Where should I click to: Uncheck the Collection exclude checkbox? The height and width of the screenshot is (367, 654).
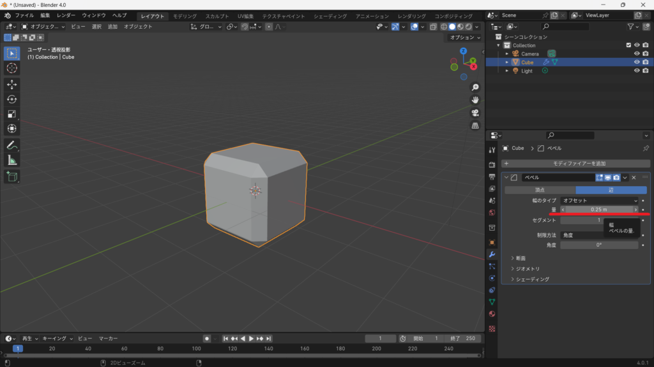(x=628, y=45)
